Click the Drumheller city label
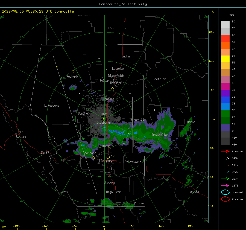This screenshot has height=230, width=246. (x=160, y=135)
